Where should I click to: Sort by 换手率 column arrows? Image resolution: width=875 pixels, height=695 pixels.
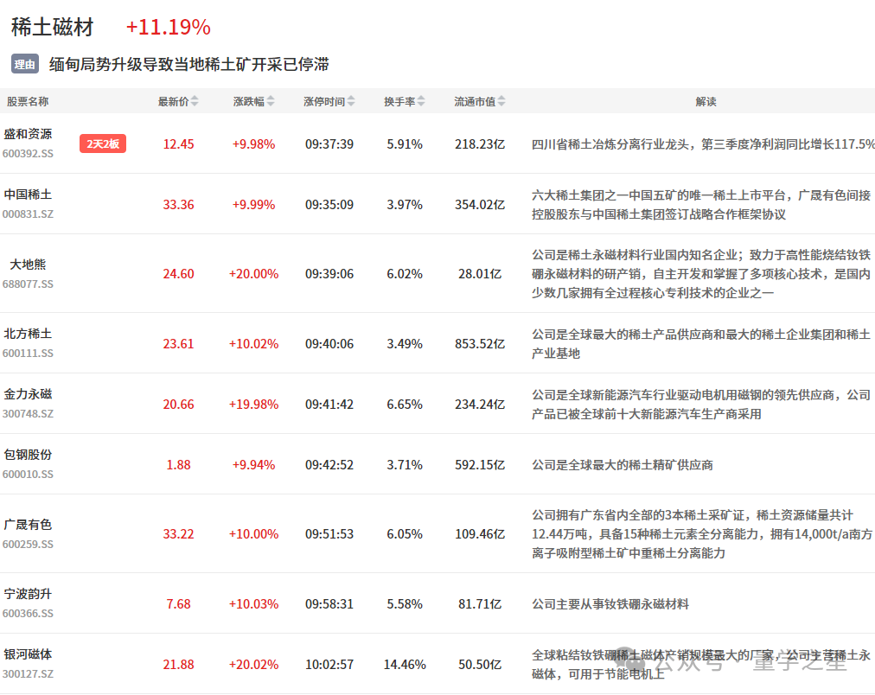click(x=421, y=101)
